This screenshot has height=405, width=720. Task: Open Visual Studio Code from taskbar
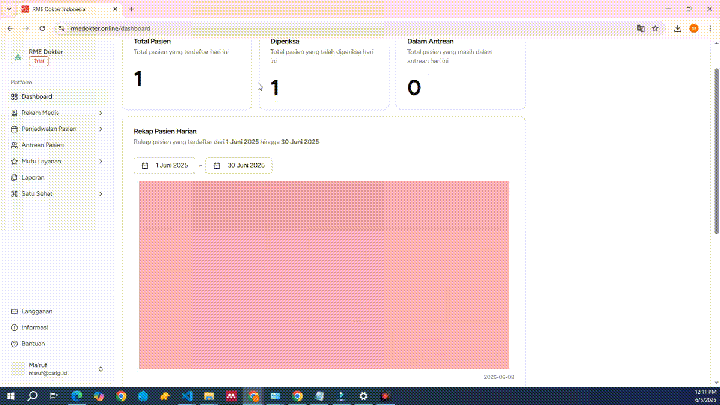tap(187, 396)
